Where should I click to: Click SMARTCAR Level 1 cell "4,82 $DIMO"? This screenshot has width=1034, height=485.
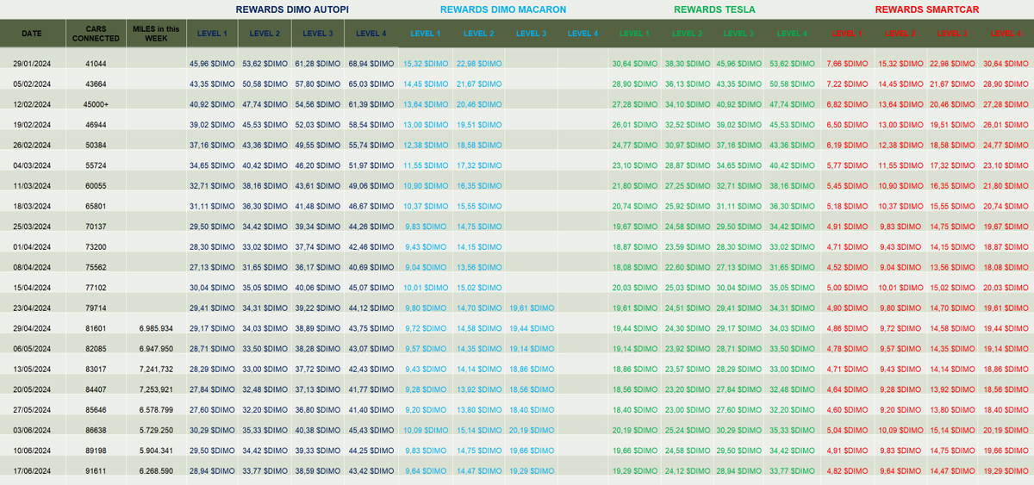(847, 470)
